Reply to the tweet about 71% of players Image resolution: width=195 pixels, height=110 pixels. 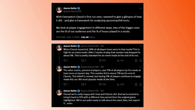[x=65, y=84]
